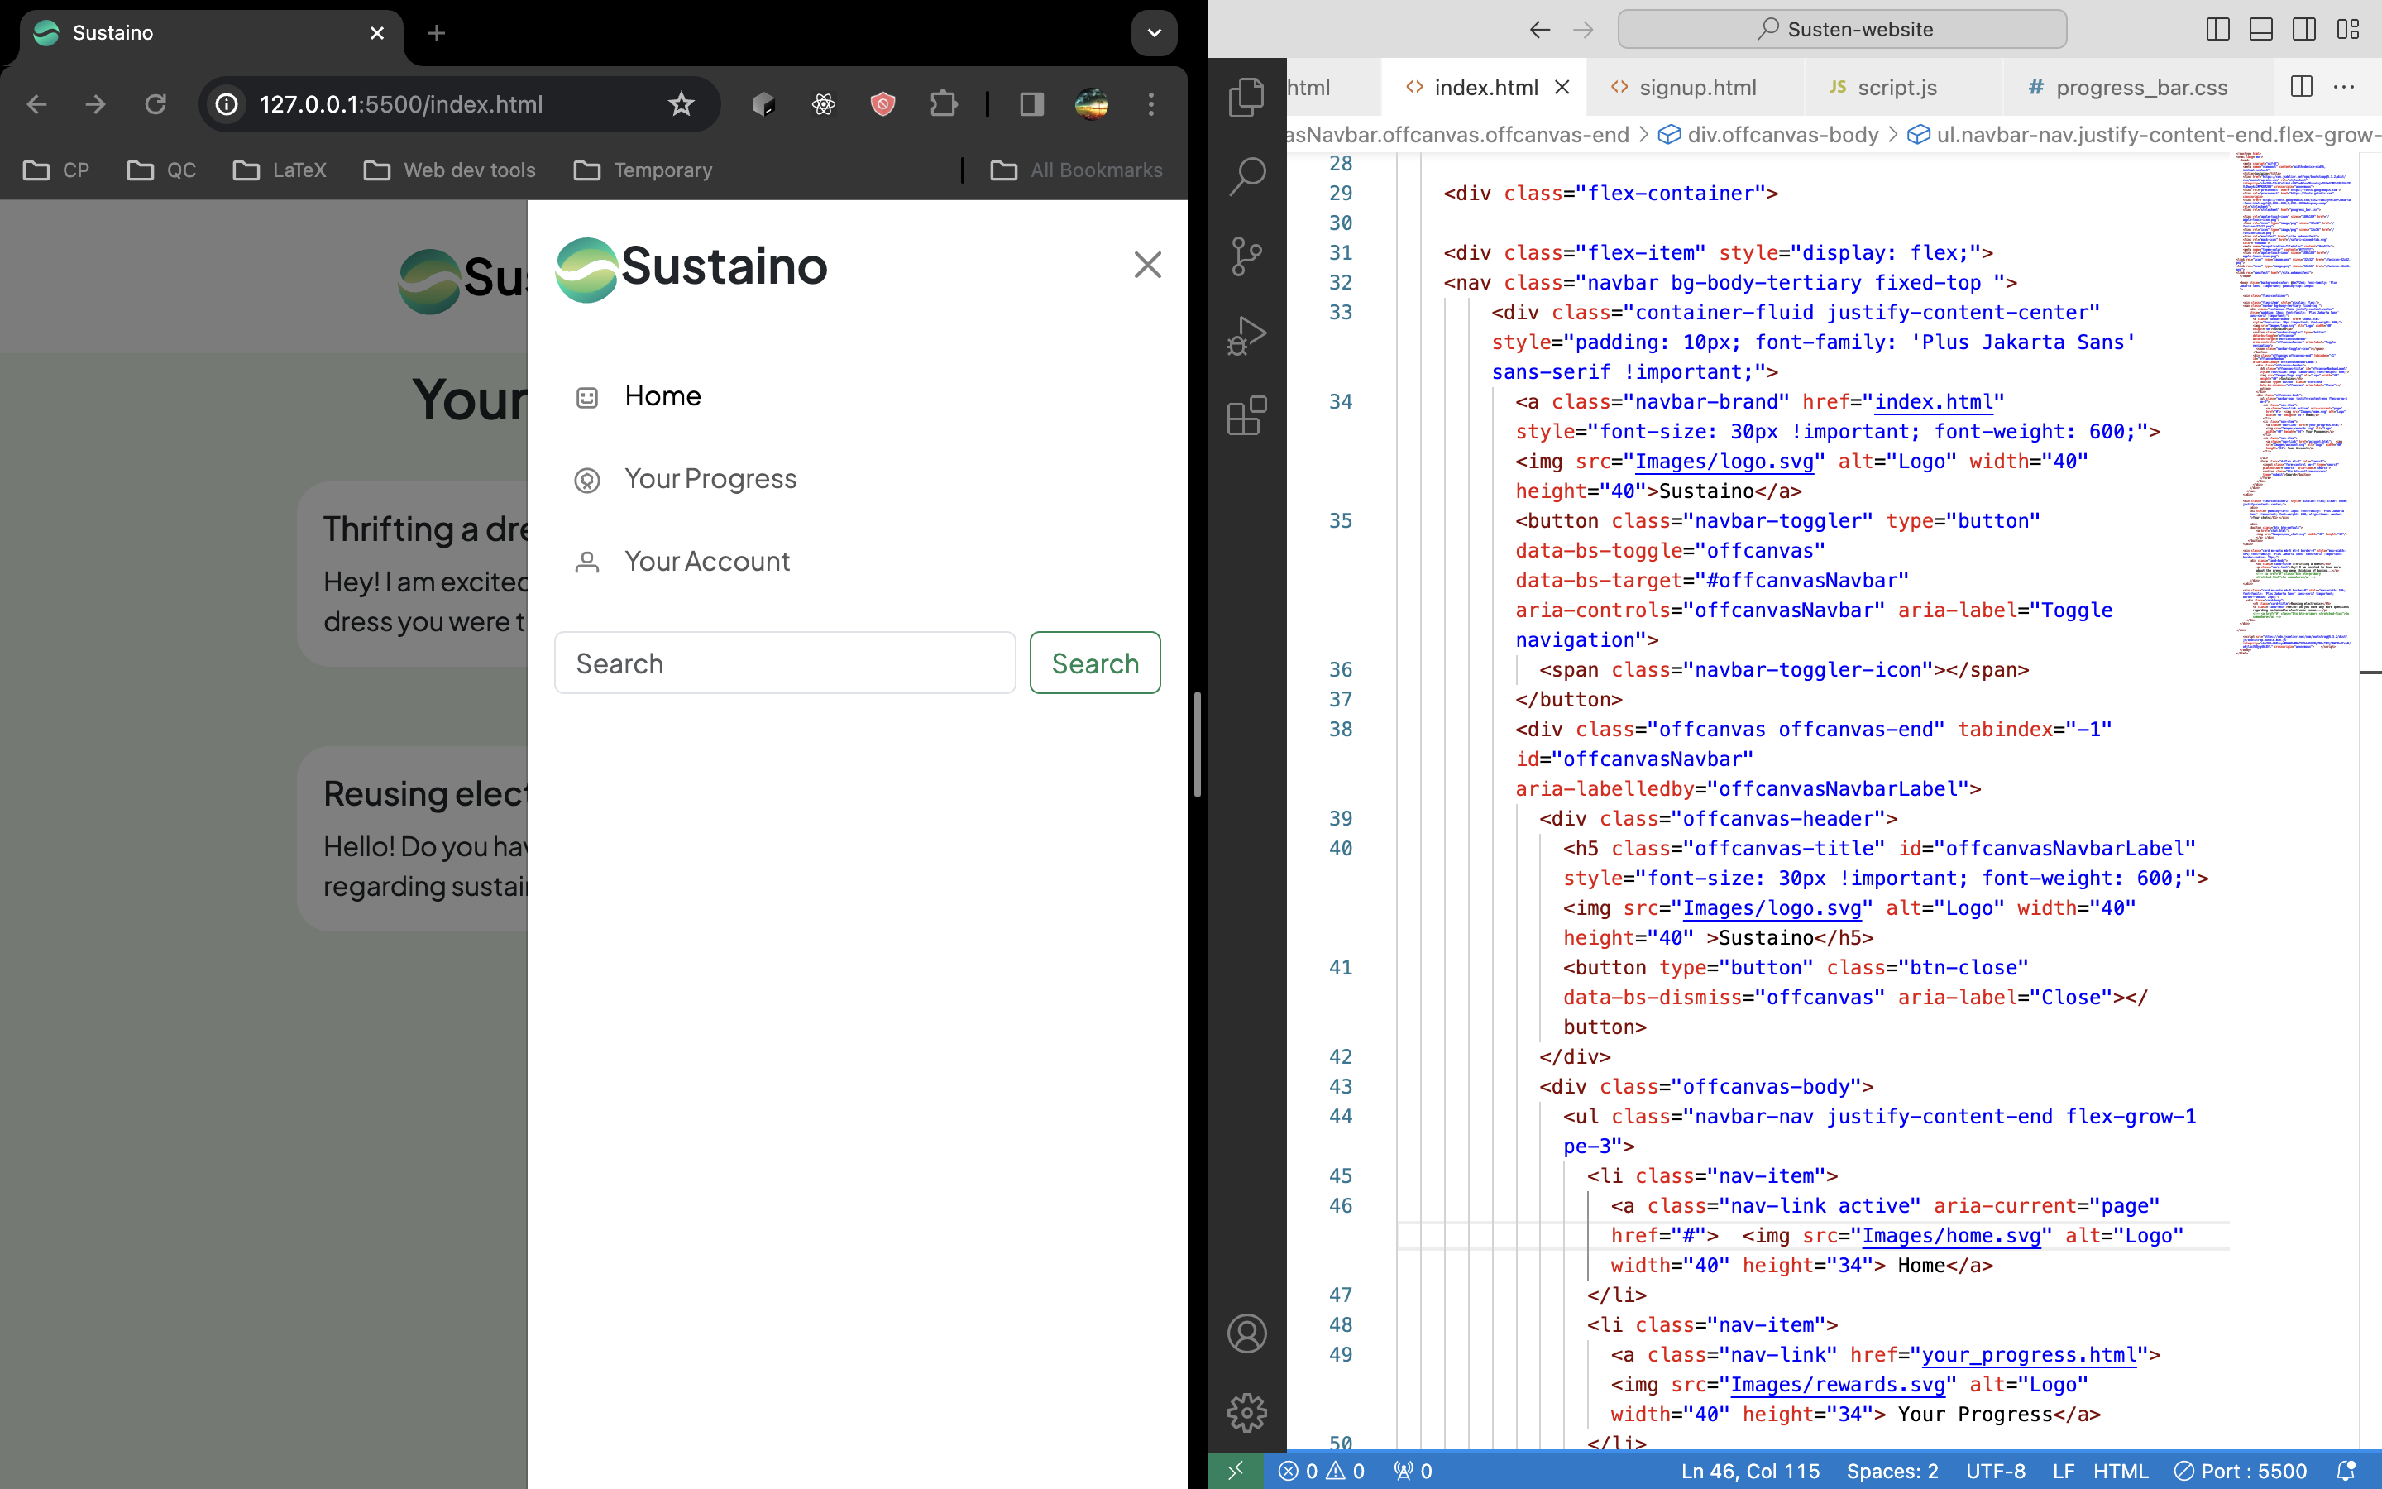Open the Chrome tab search dropdown
The width and height of the screenshot is (2382, 1489).
(1154, 33)
